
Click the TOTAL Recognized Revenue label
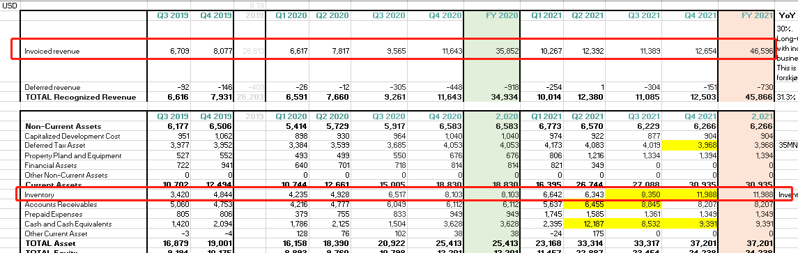(x=80, y=98)
